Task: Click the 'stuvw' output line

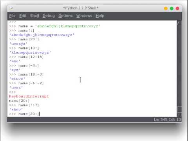Action: pos(17,79)
